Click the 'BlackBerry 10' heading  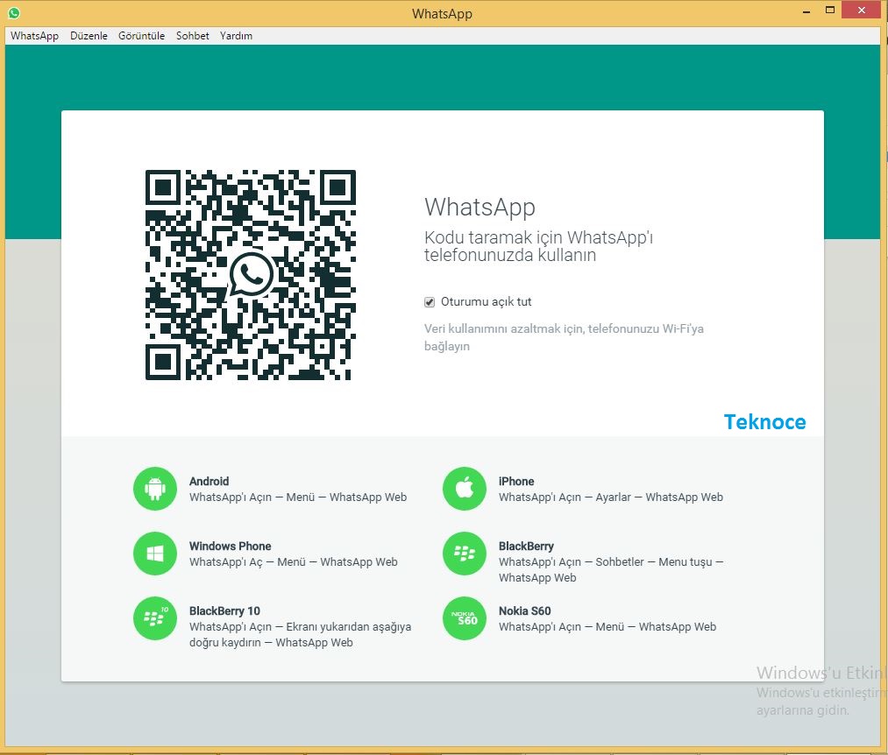pos(224,611)
